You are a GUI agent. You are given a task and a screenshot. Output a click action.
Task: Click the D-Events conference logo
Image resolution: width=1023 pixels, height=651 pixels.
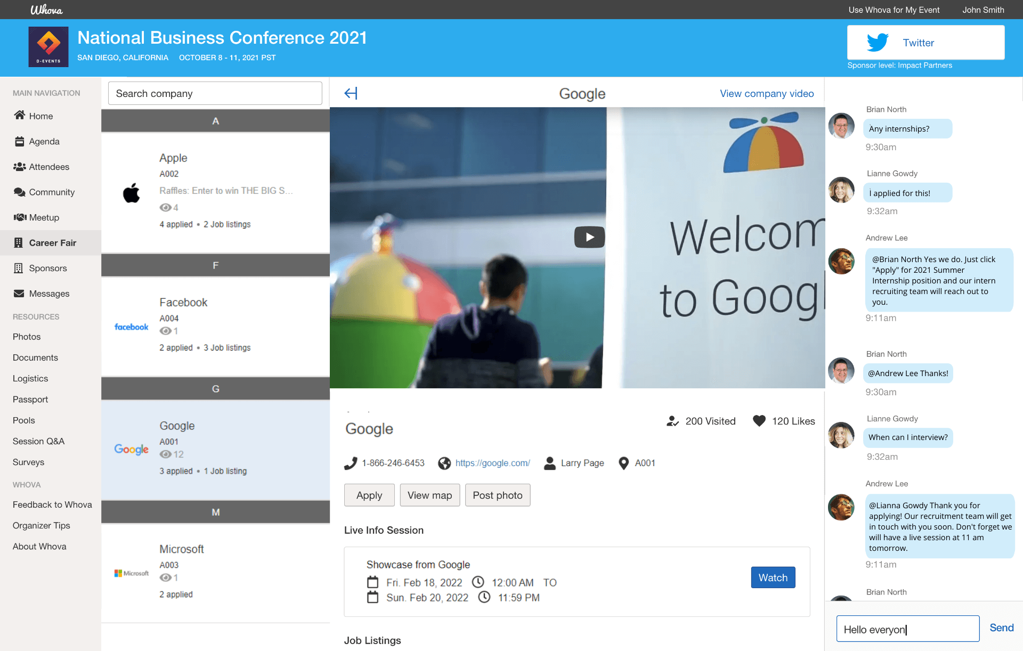tap(48, 47)
